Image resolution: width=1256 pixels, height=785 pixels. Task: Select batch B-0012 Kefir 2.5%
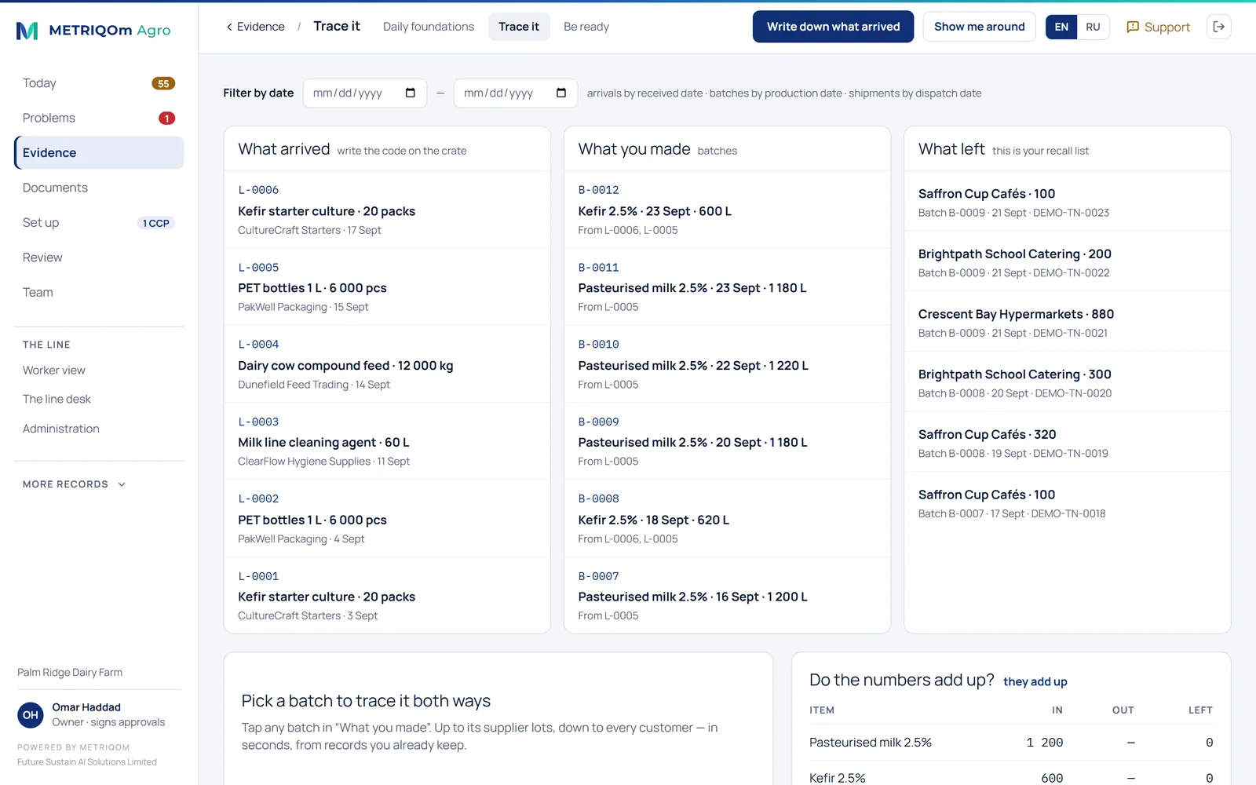click(x=727, y=210)
